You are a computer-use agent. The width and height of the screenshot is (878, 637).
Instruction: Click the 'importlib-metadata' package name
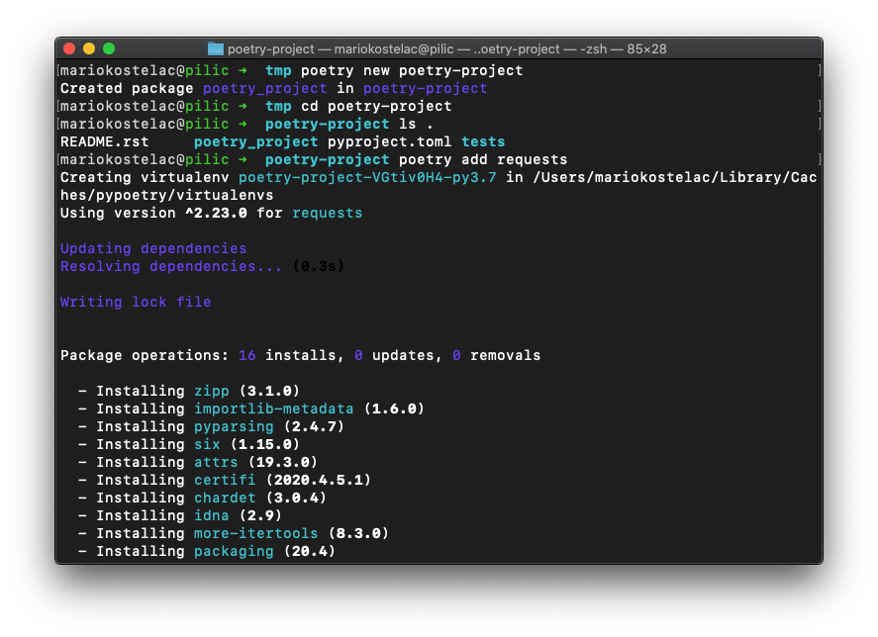(x=274, y=409)
